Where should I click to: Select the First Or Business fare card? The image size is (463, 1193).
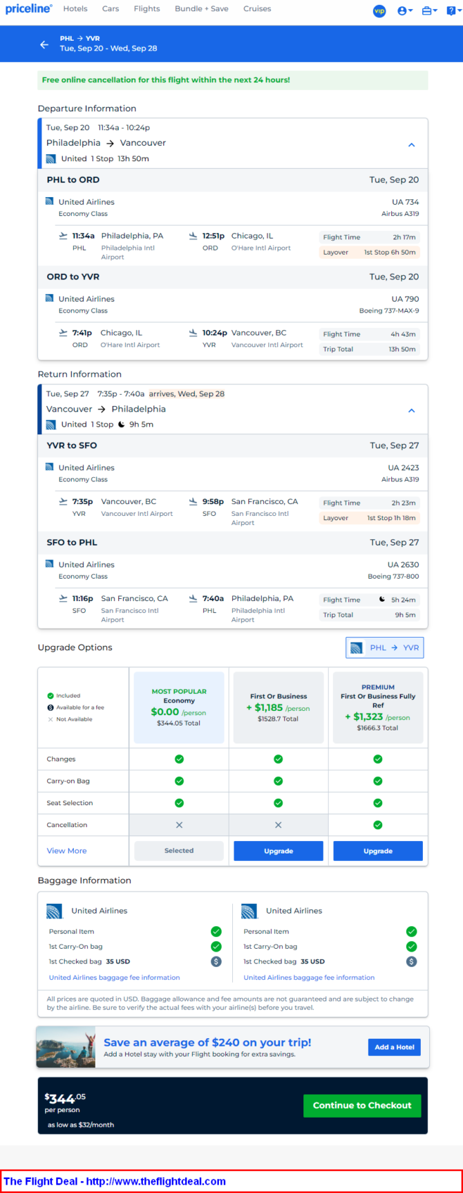(x=278, y=708)
